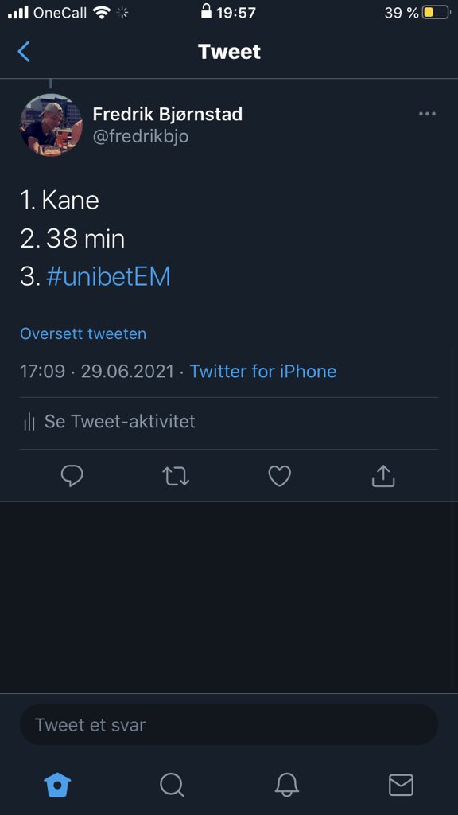Image resolution: width=458 pixels, height=815 pixels.
Task: Open the Notifications bell tab
Action: click(286, 785)
